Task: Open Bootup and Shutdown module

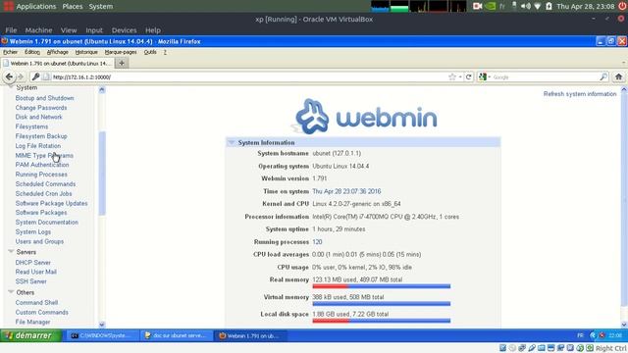Action: tap(44, 98)
